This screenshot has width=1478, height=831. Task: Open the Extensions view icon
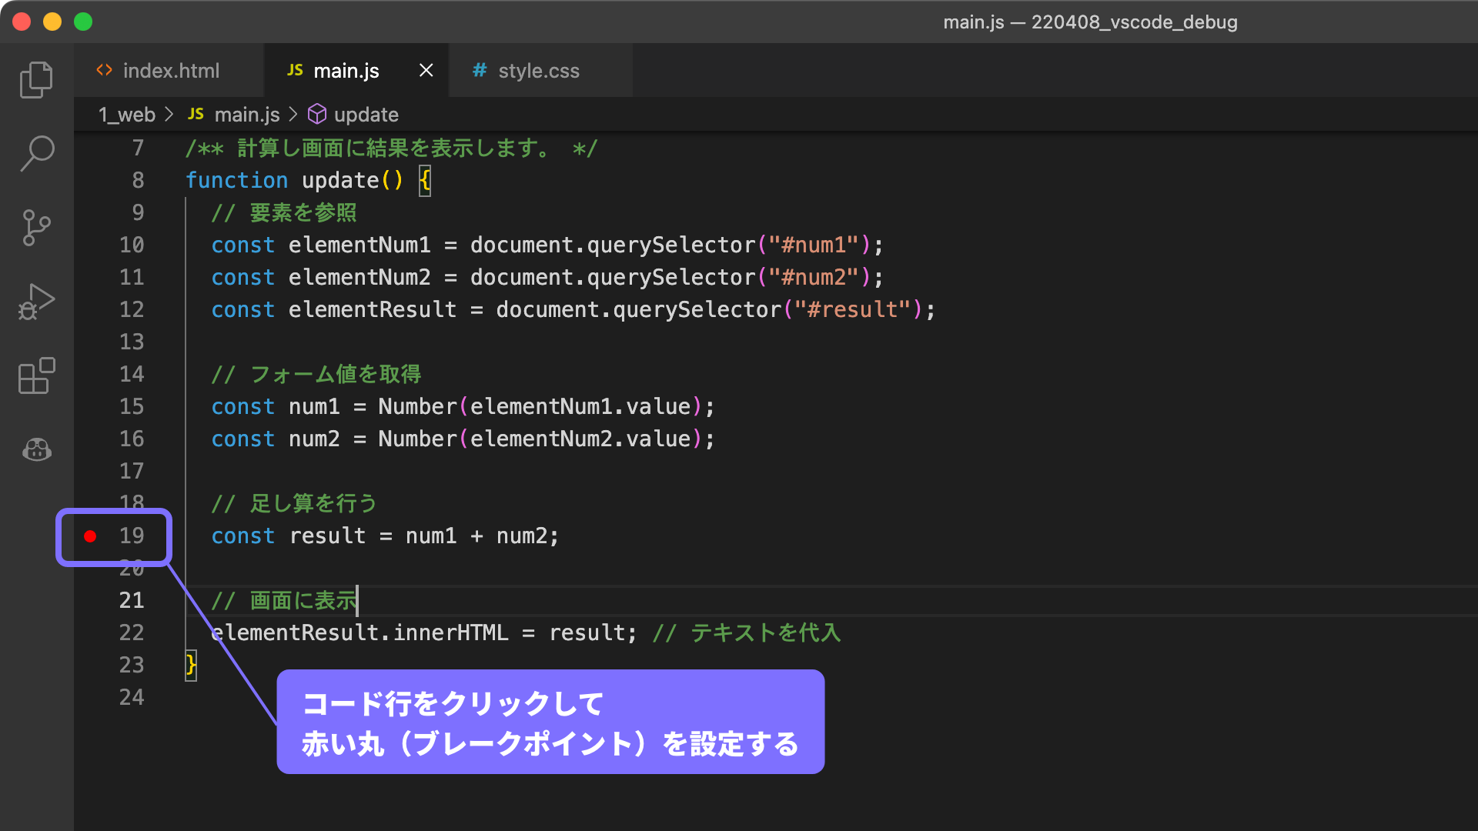point(36,376)
